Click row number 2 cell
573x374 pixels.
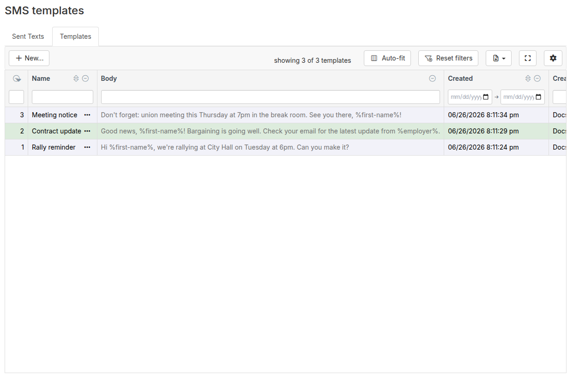click(17, 131)
